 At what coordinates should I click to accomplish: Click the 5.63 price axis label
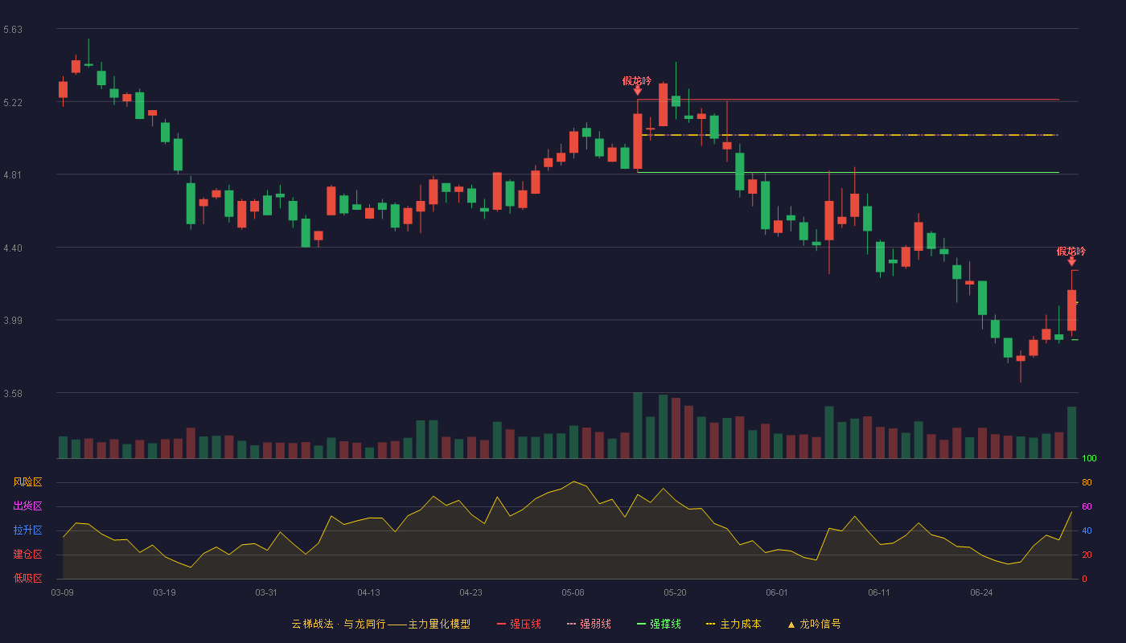pos(13,30)
